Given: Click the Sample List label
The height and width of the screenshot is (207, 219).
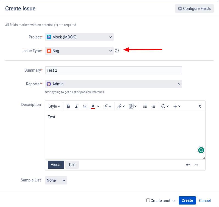Looking at the screenshot, I should (x=31, y=180).
